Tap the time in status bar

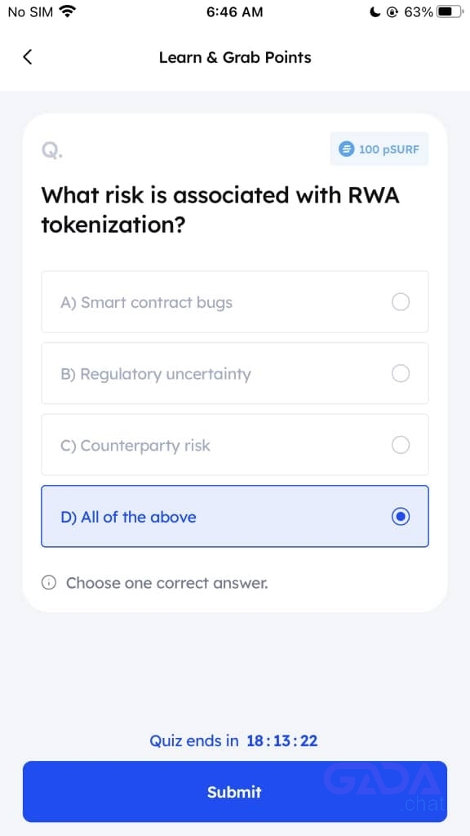click(234, 11)
